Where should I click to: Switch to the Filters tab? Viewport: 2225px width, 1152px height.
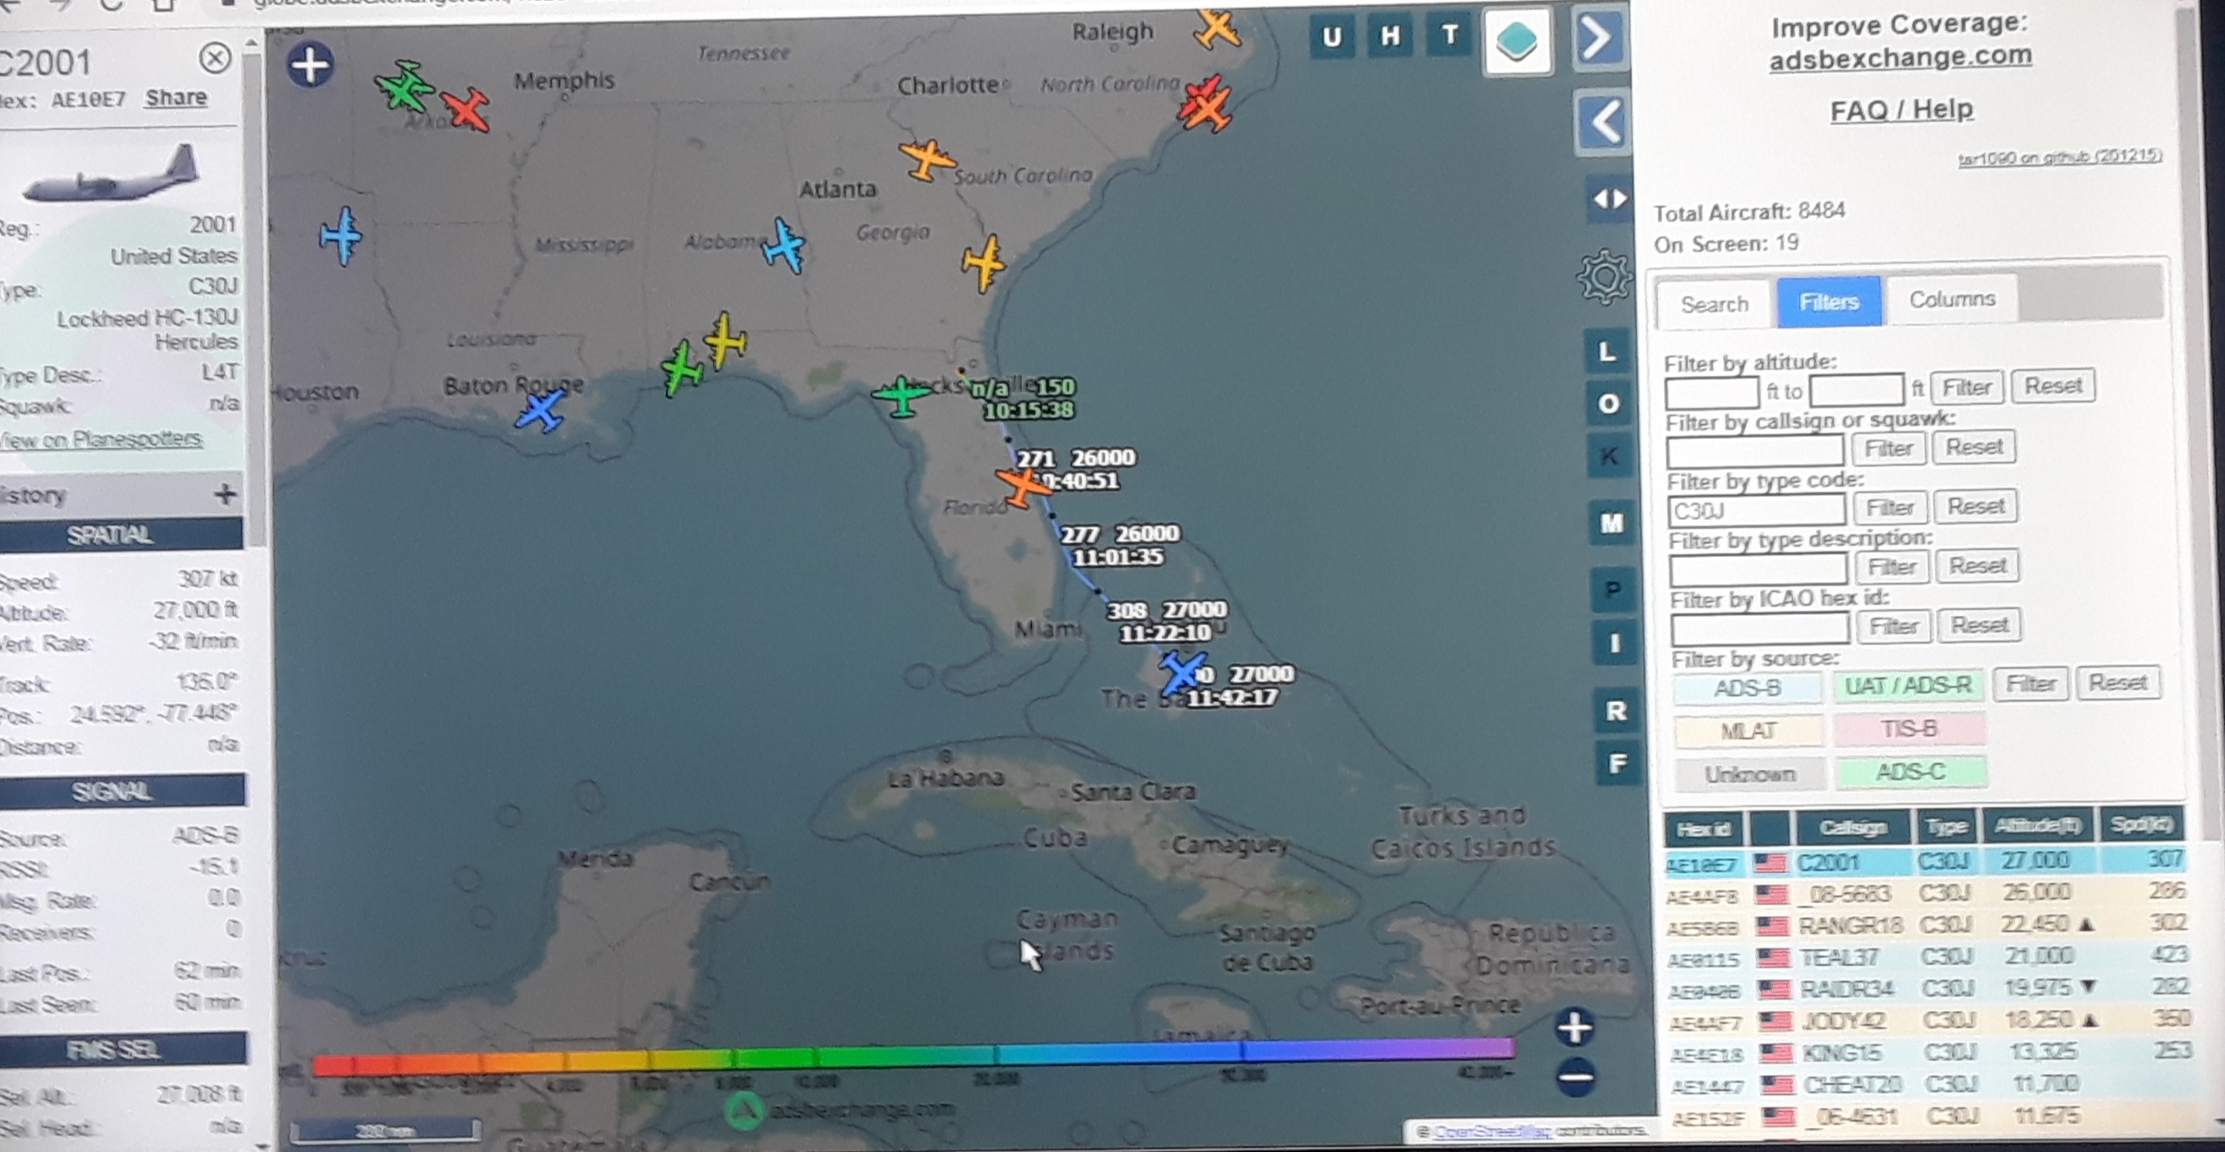coord(1829,301)
